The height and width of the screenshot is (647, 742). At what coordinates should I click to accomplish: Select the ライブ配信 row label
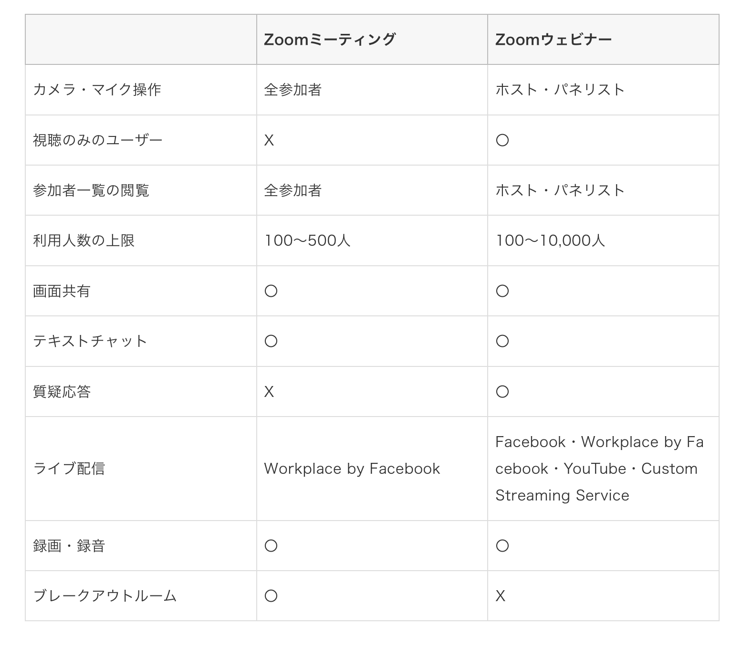(x=69, y=469)
